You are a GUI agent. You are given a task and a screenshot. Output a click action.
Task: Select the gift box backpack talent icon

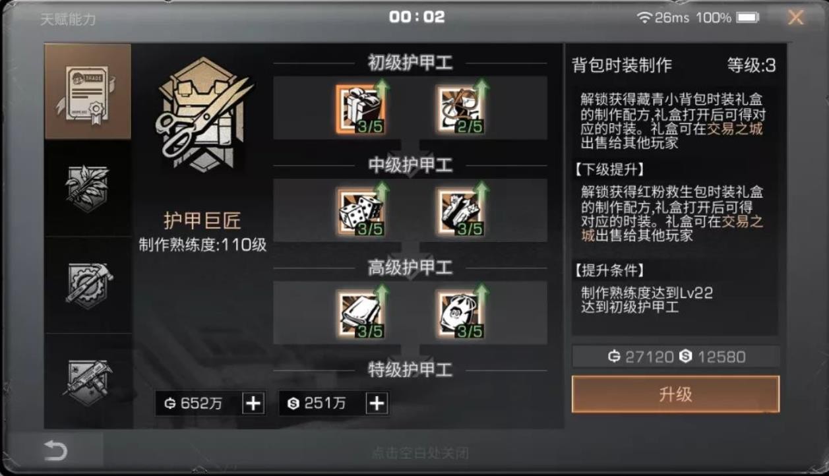[360, 108]
